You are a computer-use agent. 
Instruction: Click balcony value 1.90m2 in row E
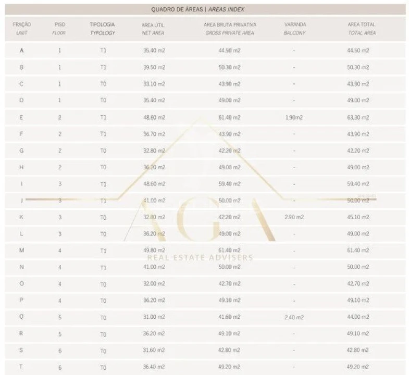(x=294, y=117)
